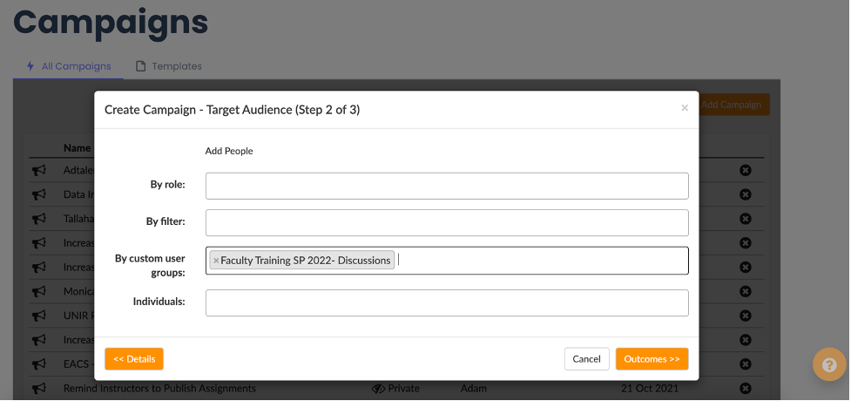Go back to Details step

(134, 359)
